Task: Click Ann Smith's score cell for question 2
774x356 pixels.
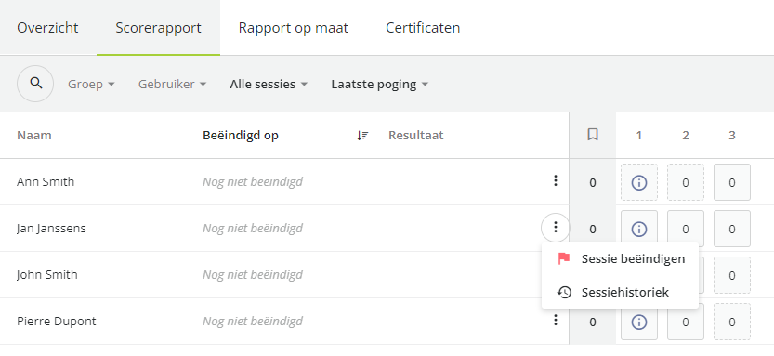Action: (686, 183)
